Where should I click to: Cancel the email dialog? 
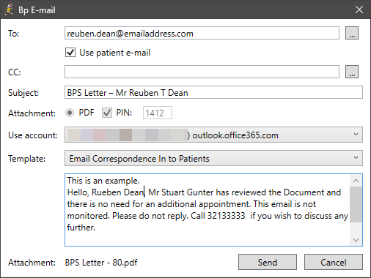(x=334, y=262)
